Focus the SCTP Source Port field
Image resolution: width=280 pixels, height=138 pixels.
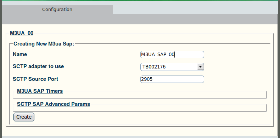(172, 79)
